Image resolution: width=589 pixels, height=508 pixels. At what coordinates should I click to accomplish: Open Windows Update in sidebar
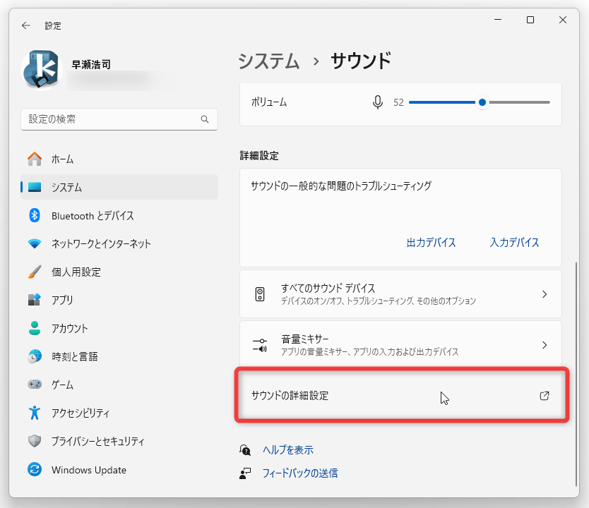119,470
